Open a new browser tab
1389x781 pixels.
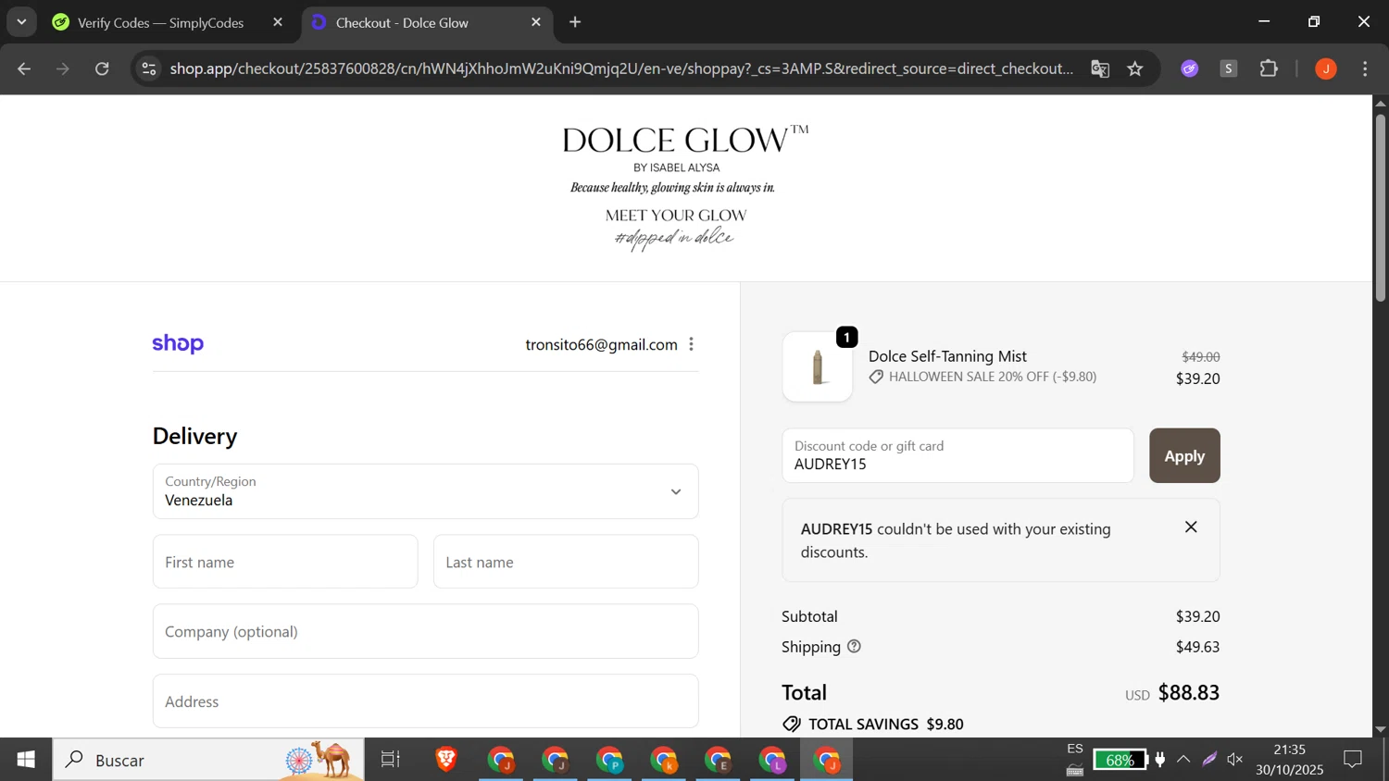(575, 22)
